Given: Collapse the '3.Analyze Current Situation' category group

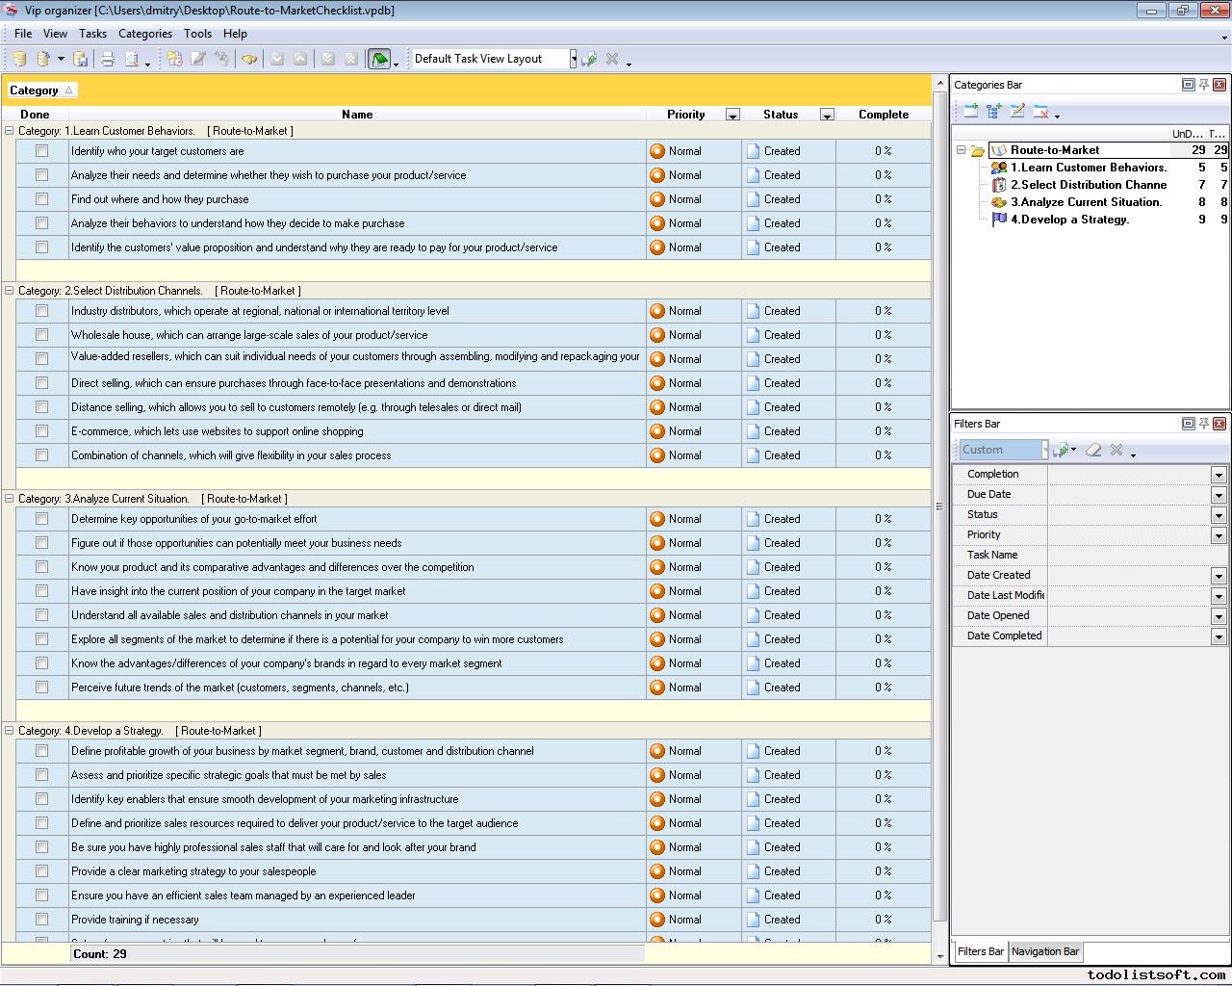Looking at the screenshot, I should [10, 499].
